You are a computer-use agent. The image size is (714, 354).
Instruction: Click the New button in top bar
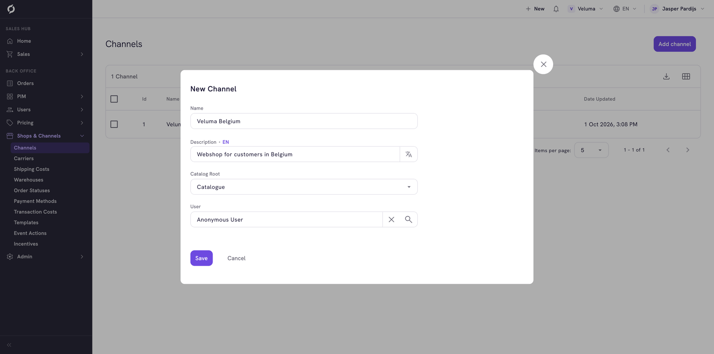(535, 9)
